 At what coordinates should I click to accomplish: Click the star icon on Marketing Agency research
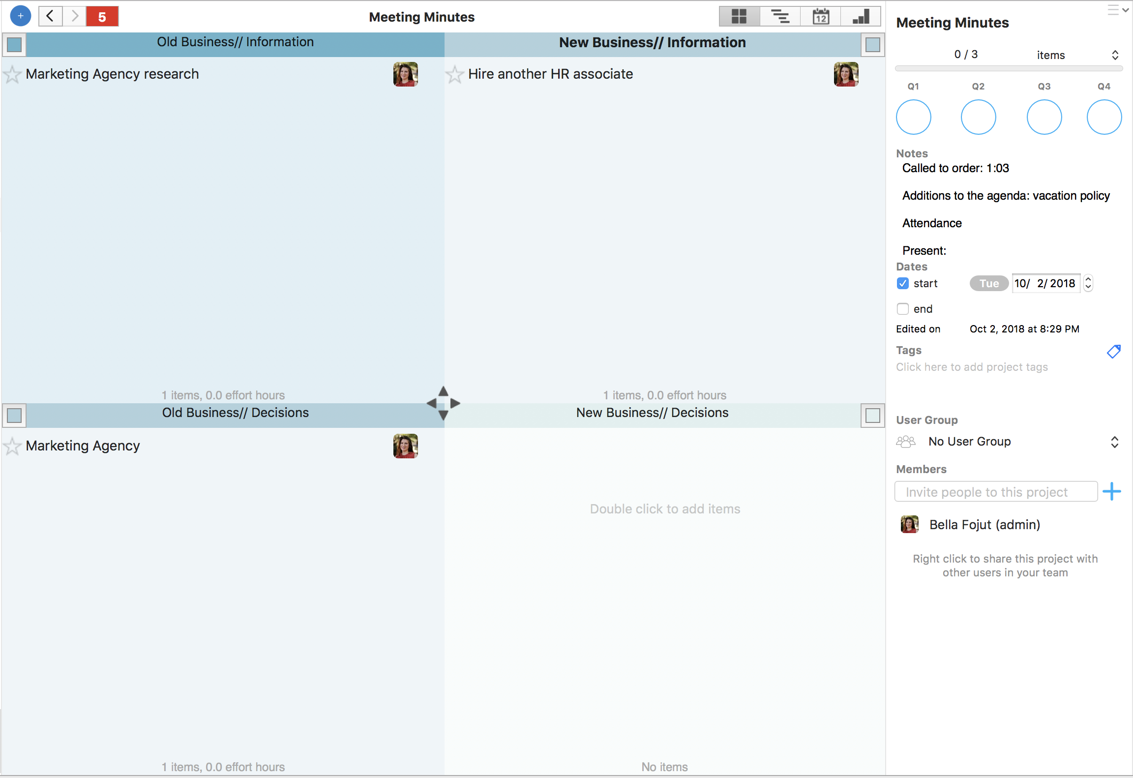13,74
